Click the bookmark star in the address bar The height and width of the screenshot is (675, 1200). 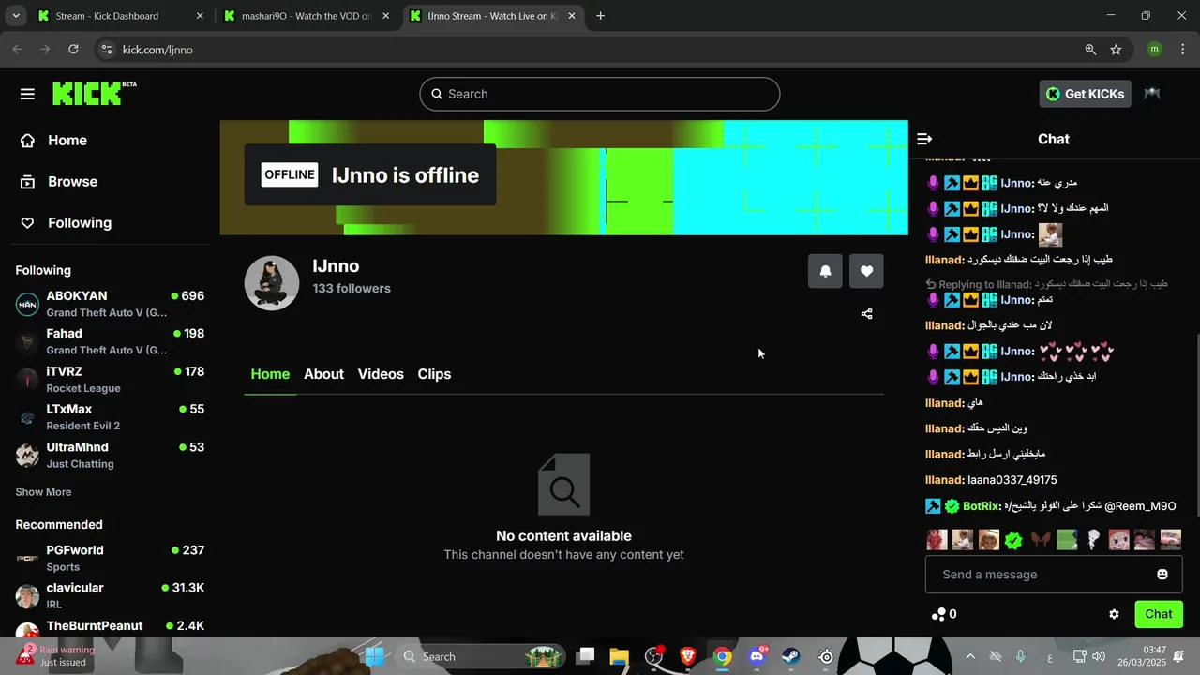[x=1116, y=50]
